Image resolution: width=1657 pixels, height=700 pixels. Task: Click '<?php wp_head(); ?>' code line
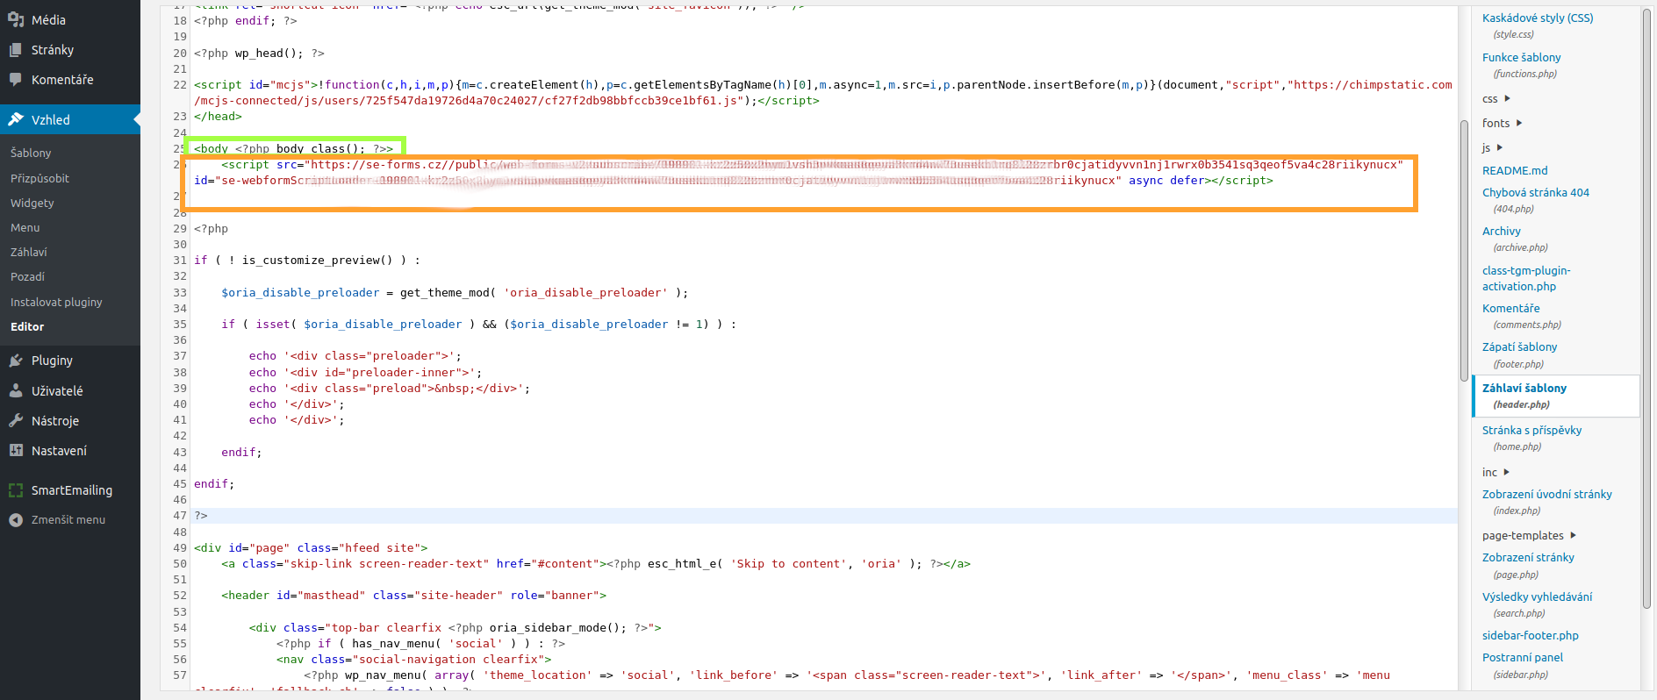pos(259,54)
